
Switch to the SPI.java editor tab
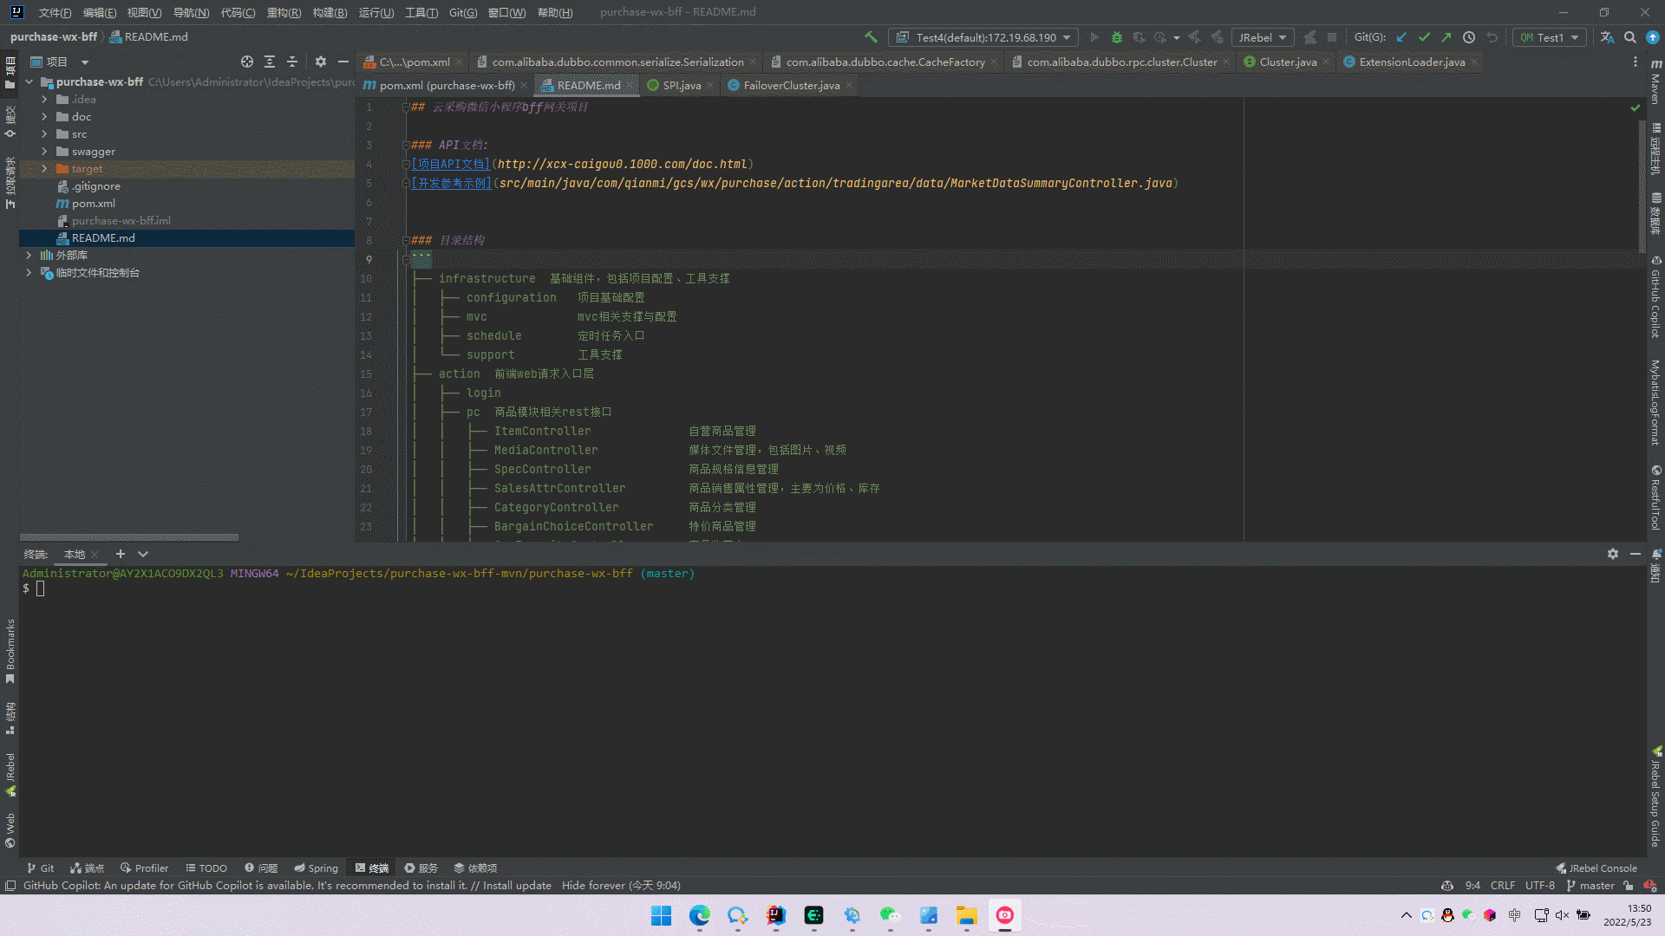[x=681, y=85]
